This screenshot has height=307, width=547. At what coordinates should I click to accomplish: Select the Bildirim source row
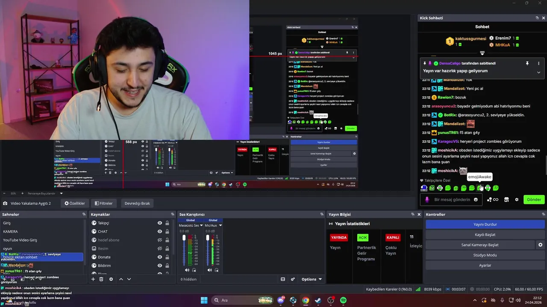coord(130,266)
